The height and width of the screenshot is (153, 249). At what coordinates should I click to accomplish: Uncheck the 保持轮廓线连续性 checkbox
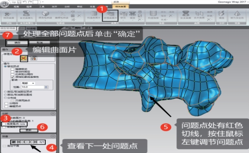(x=12, y=77)
